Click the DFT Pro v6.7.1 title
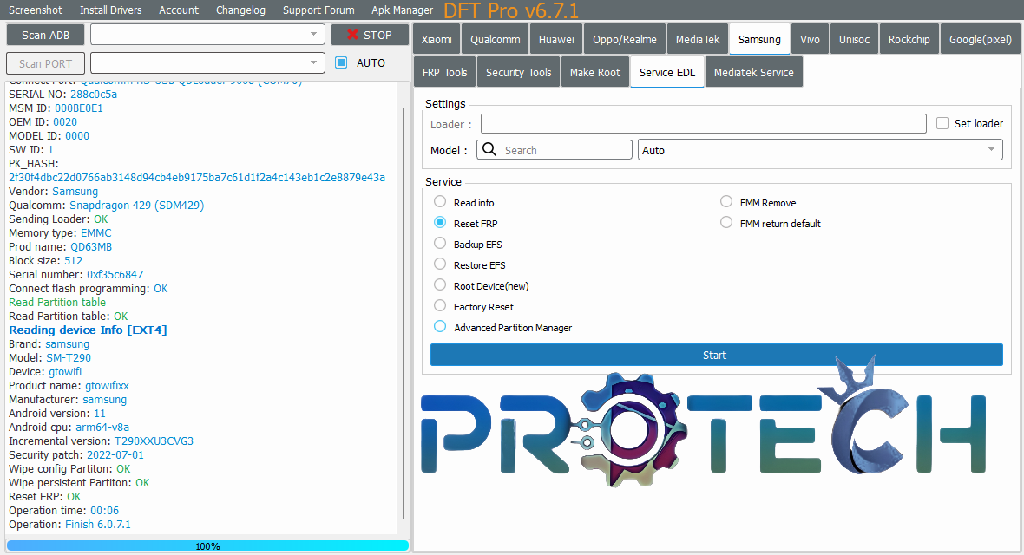1024x555 pixels. (x=511, y=10)
